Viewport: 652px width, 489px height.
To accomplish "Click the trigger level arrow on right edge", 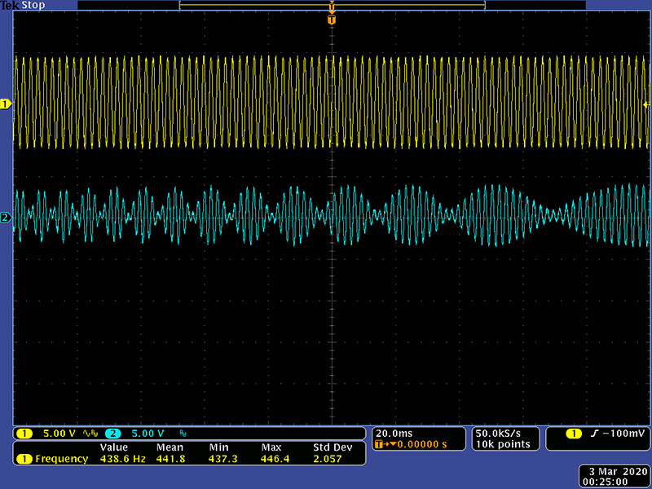I will click(x=647, y=105).
